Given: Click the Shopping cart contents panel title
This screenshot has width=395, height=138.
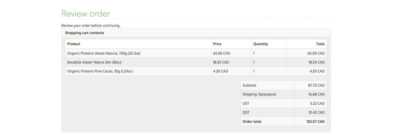Looking at the screenshot, I should click(85, 33).
